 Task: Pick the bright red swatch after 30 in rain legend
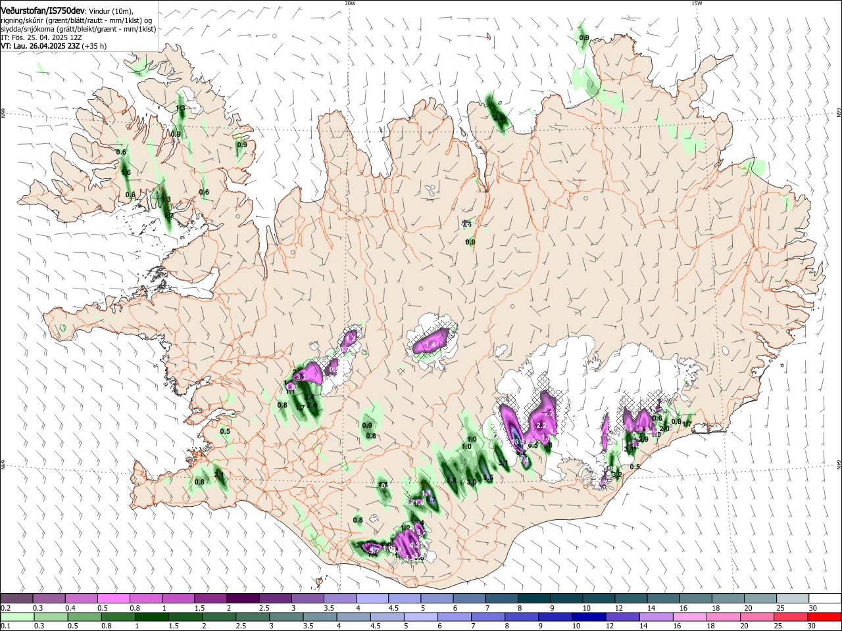tap(824, 617)
